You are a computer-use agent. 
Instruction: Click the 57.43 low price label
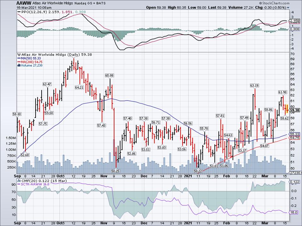coord(101,125)
